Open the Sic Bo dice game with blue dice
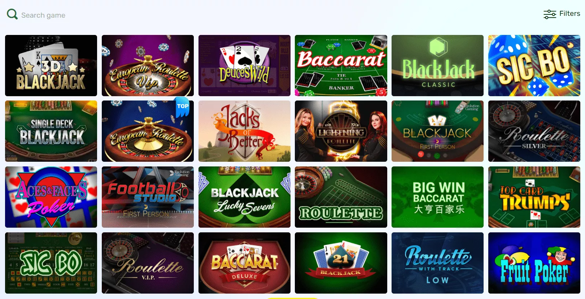585x299 pixels. pyautogui.click(x=534, y=66)
